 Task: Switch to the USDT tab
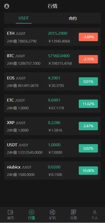tap(24, 18)
